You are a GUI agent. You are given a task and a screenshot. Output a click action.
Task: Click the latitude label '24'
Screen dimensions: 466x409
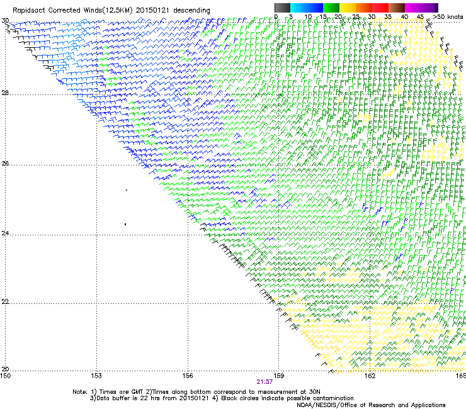point(5,233)
